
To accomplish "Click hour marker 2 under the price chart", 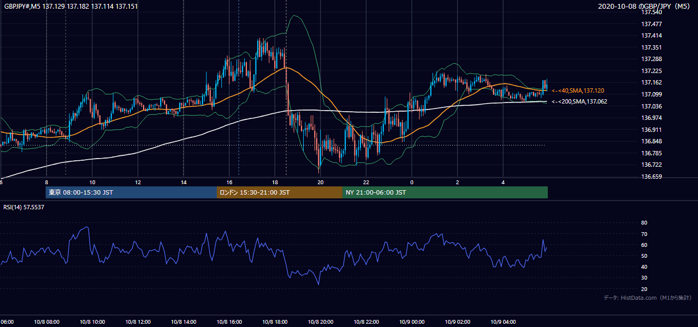I will 457,183.
